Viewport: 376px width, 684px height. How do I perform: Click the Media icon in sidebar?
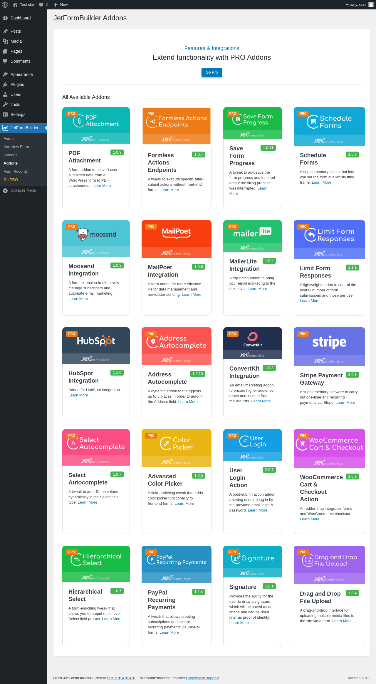point(5,41)
